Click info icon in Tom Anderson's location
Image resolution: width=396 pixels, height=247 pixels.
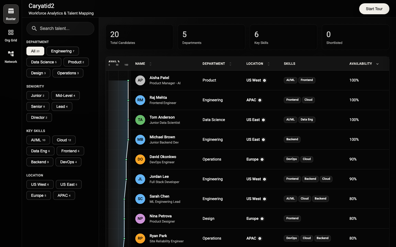tap(263, 120)
